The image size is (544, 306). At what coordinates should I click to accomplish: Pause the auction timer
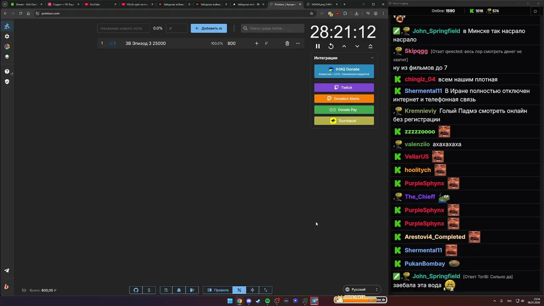tap(318, 46)
